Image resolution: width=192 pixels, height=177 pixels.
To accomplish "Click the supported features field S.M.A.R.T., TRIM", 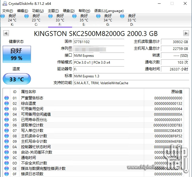I will click(x=131, y=83).
